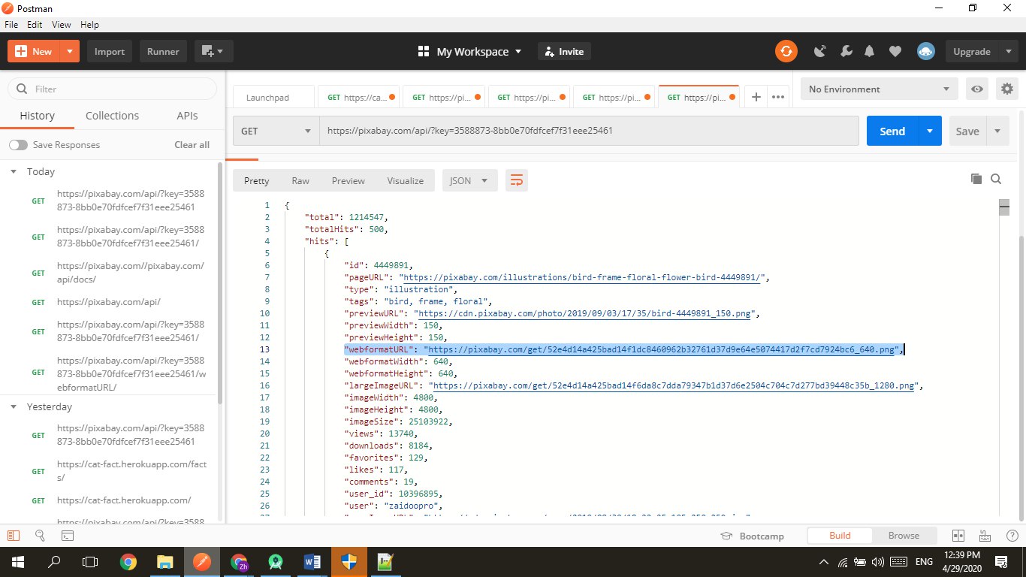Open the No Environment selector
Screen dimensions: 1026x577
tap(880, 89)
